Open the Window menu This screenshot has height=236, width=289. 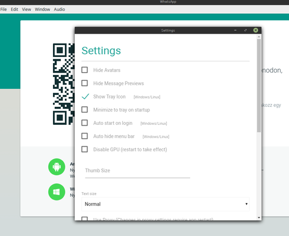[x=42, y=10]
